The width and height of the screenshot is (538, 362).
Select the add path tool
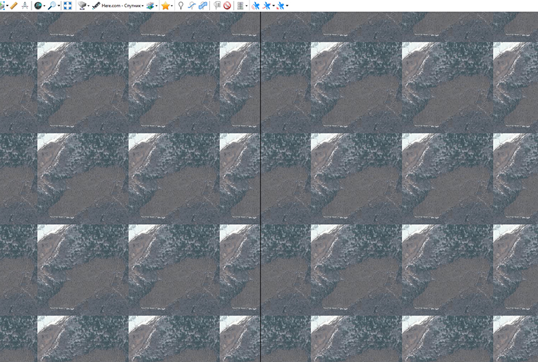pos(192,5)
